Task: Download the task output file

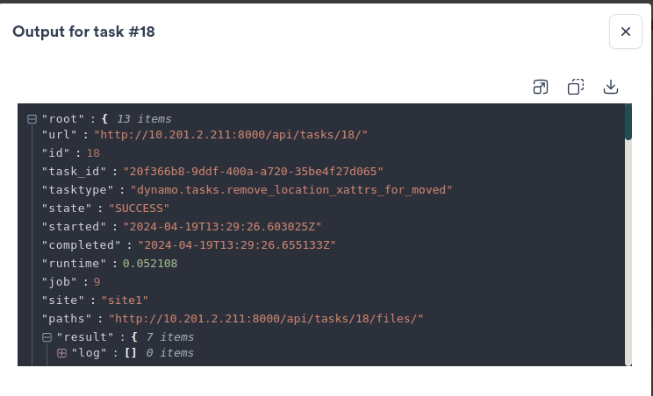Action: pyautogui.click(x=611, y=87)
